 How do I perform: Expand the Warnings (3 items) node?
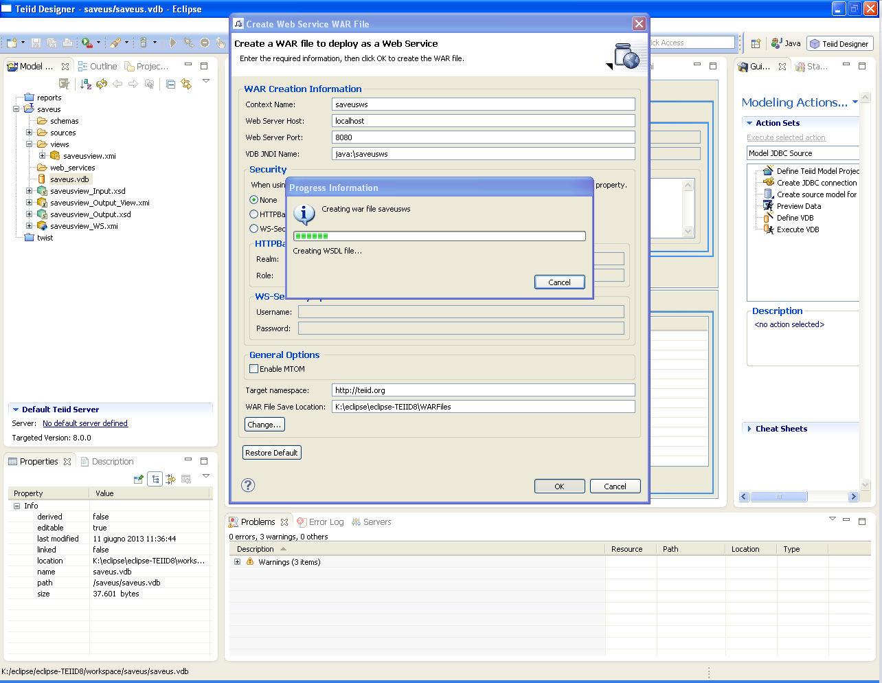coord(238,562)
